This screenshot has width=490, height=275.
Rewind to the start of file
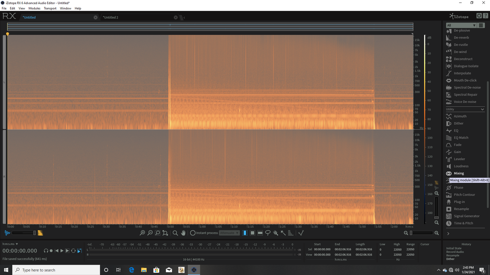click(x=57, y=251)
